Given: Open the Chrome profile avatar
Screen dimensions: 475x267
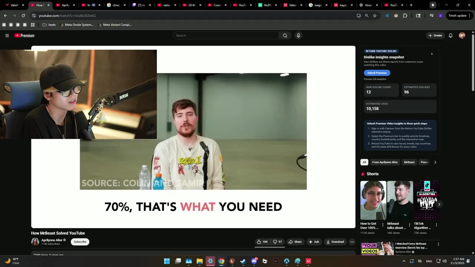Looking at the screenshot, I should click(440, 16).
